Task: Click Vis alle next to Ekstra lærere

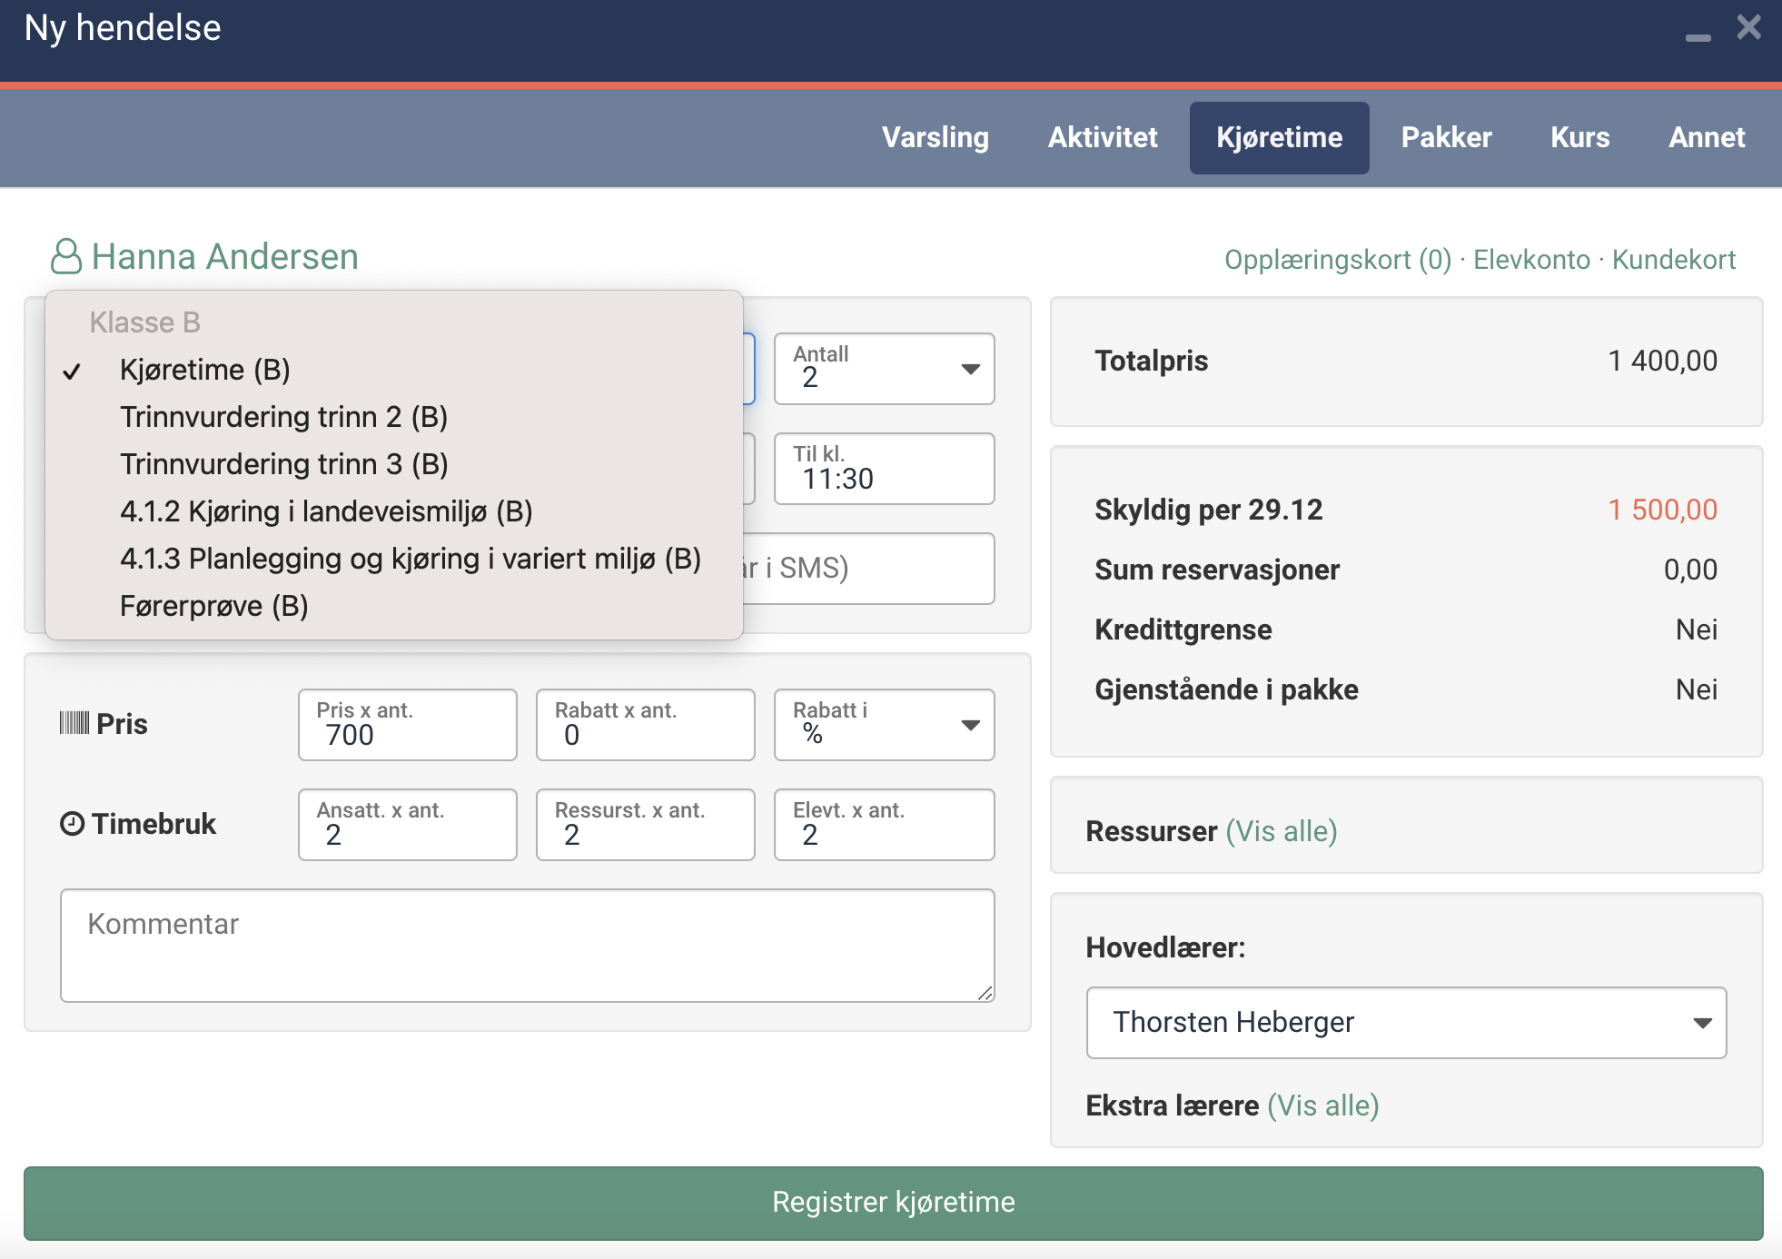Action: tap(1323, 1105)
